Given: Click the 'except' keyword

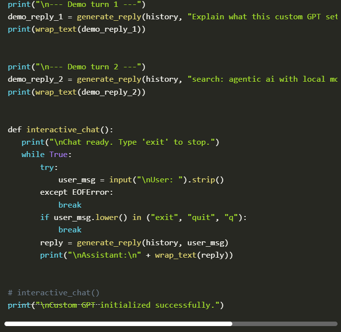Looking at the screenshot, I should pyautogui.click(x=54, y=192).
